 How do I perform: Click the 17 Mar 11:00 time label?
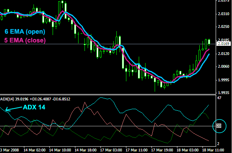[137, 150]
